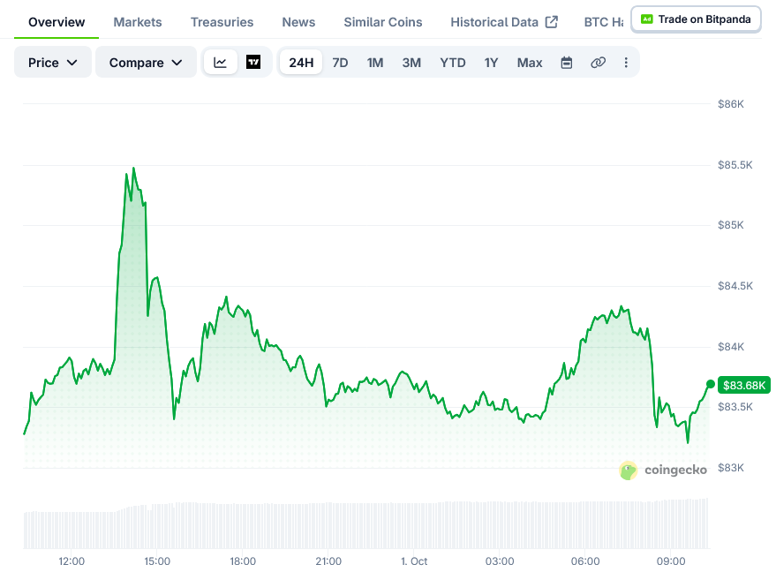Screen dimensions: 776x572
Task: Select the 24H time range
Action: click(x=301, y=63)
